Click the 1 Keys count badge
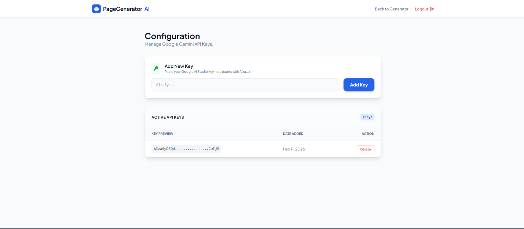 367,117
